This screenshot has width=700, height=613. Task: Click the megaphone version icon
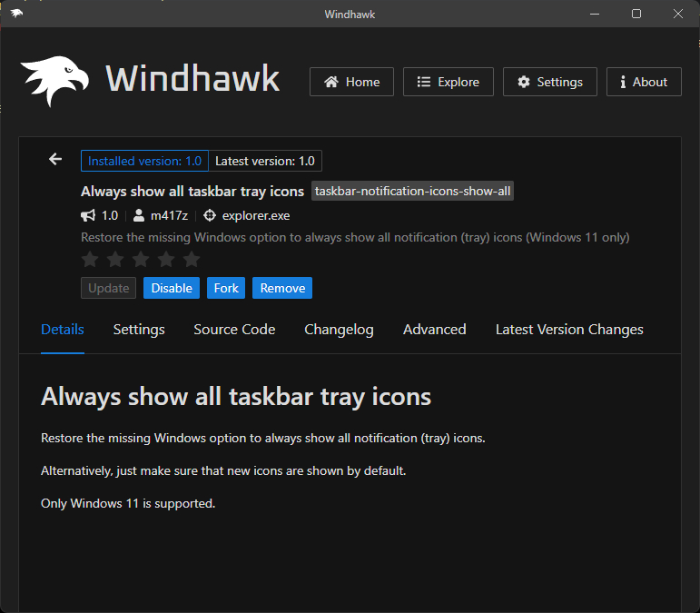coord(88,215)
